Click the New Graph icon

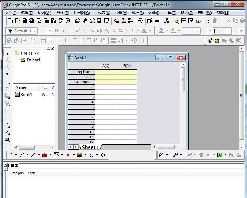[39, 21]
